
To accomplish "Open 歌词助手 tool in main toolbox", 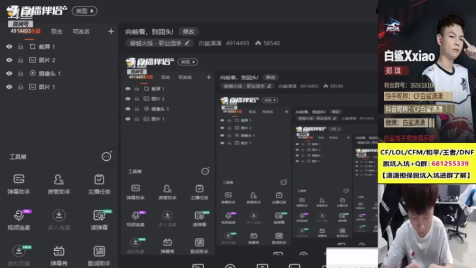I will 99,256.
